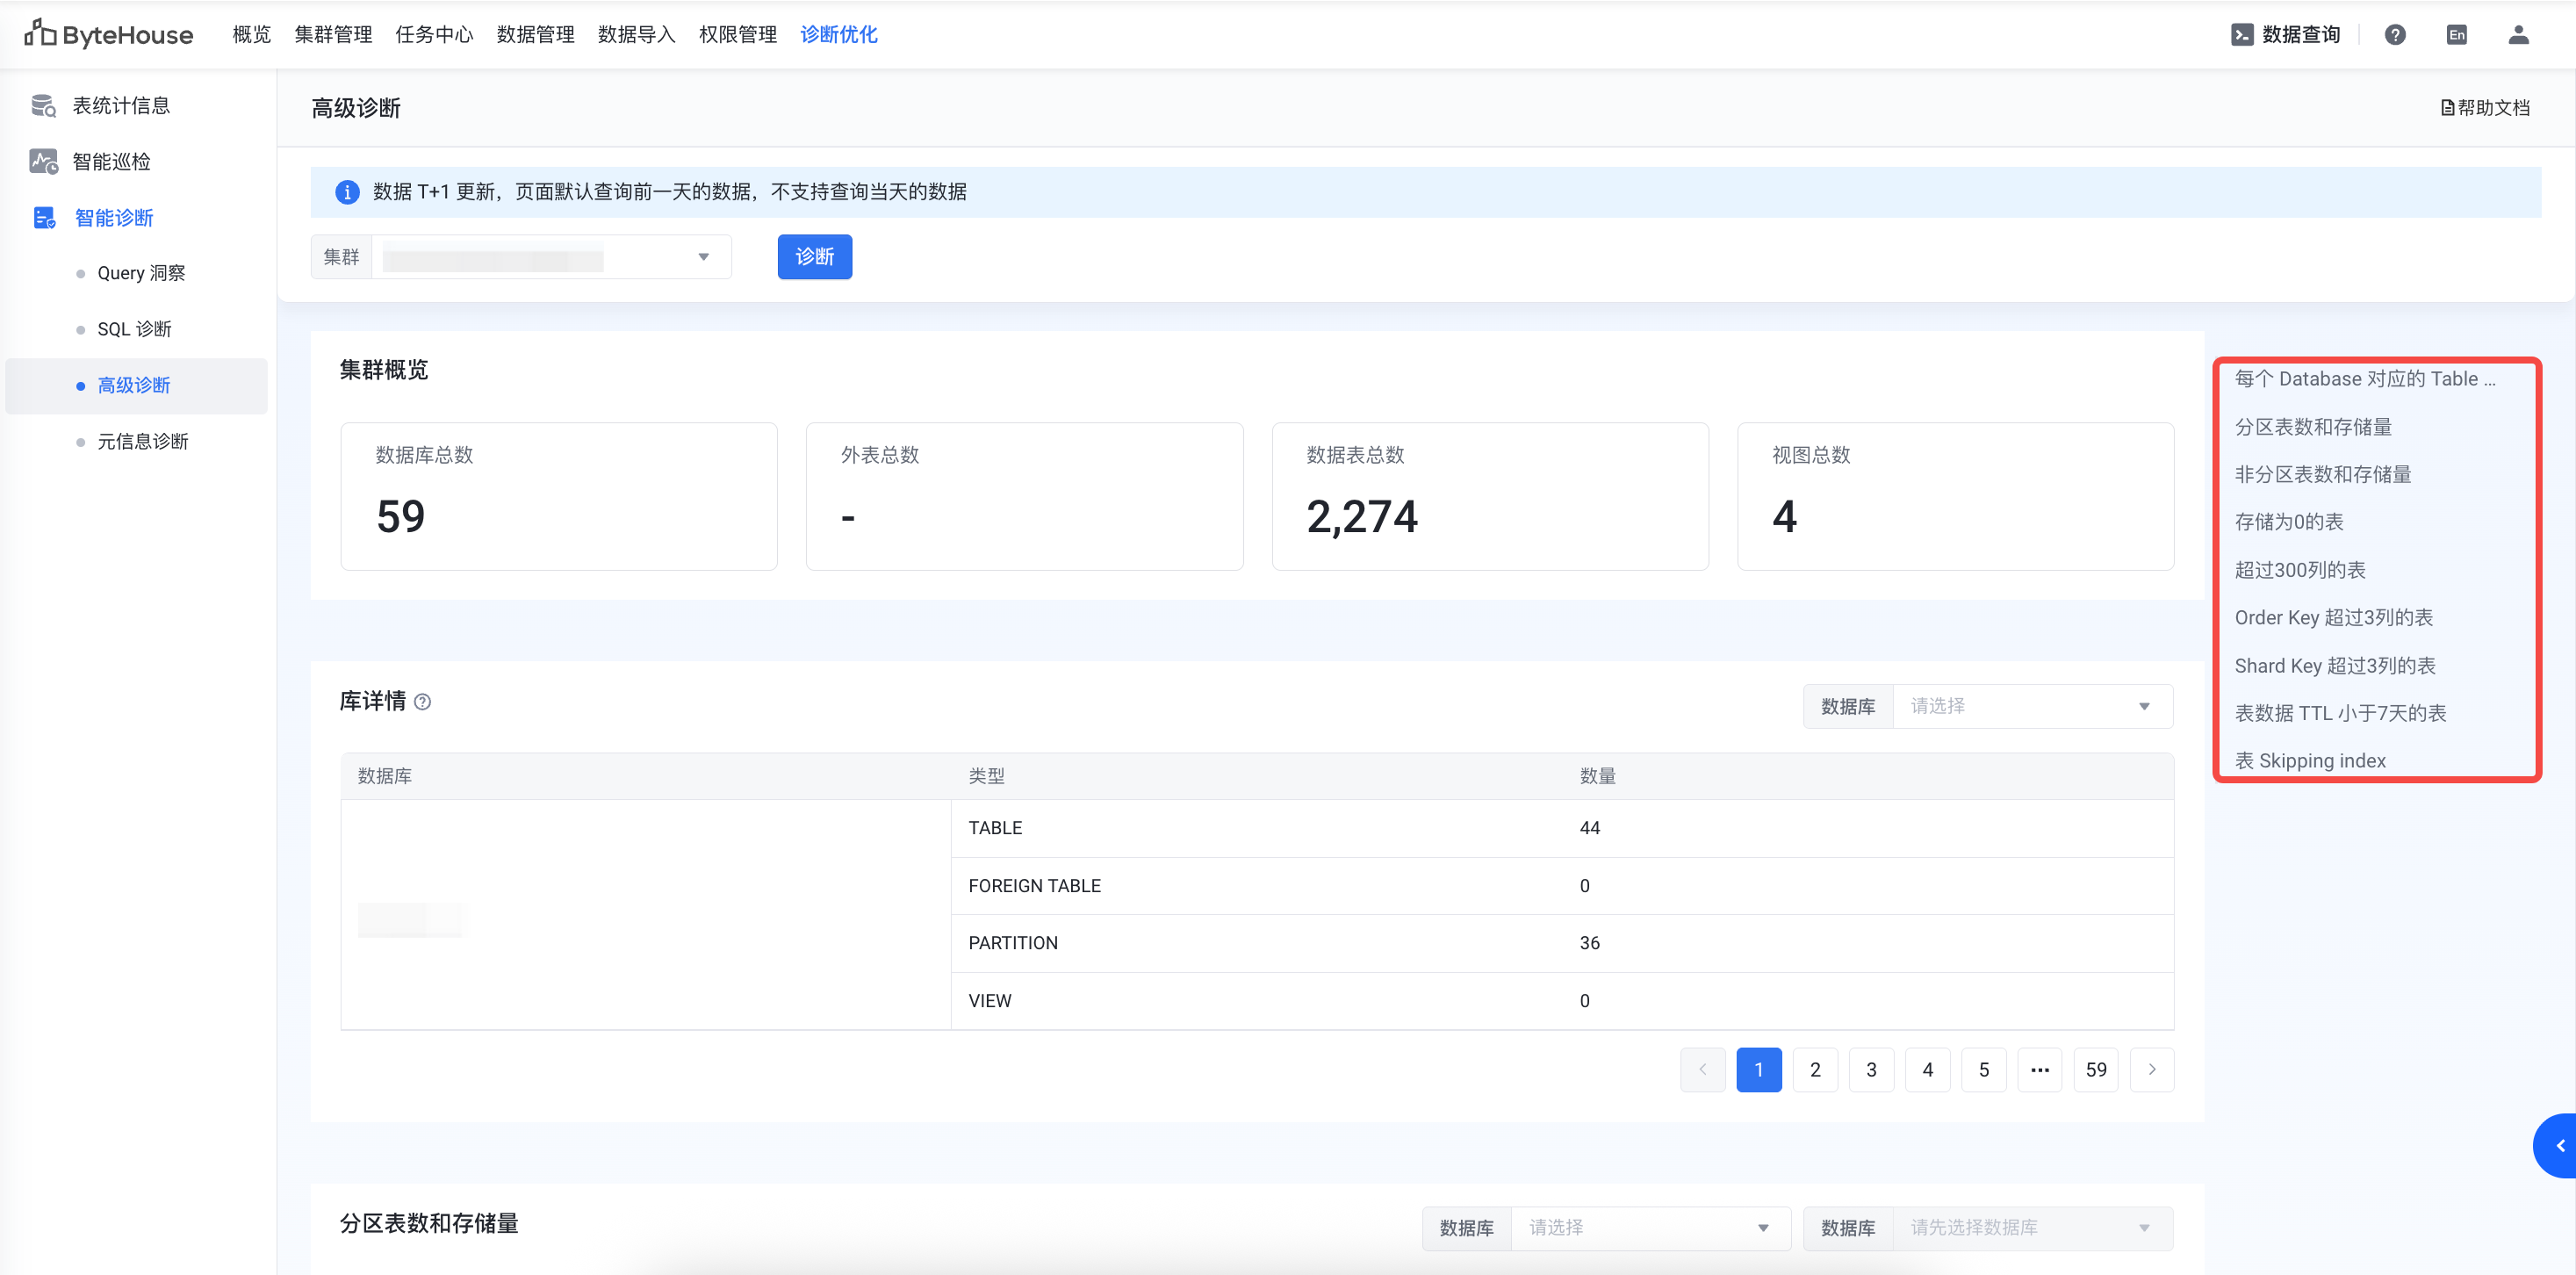
Task: Open the 库详情 数据库 dropdown
Action: (x=2030, y=706)
